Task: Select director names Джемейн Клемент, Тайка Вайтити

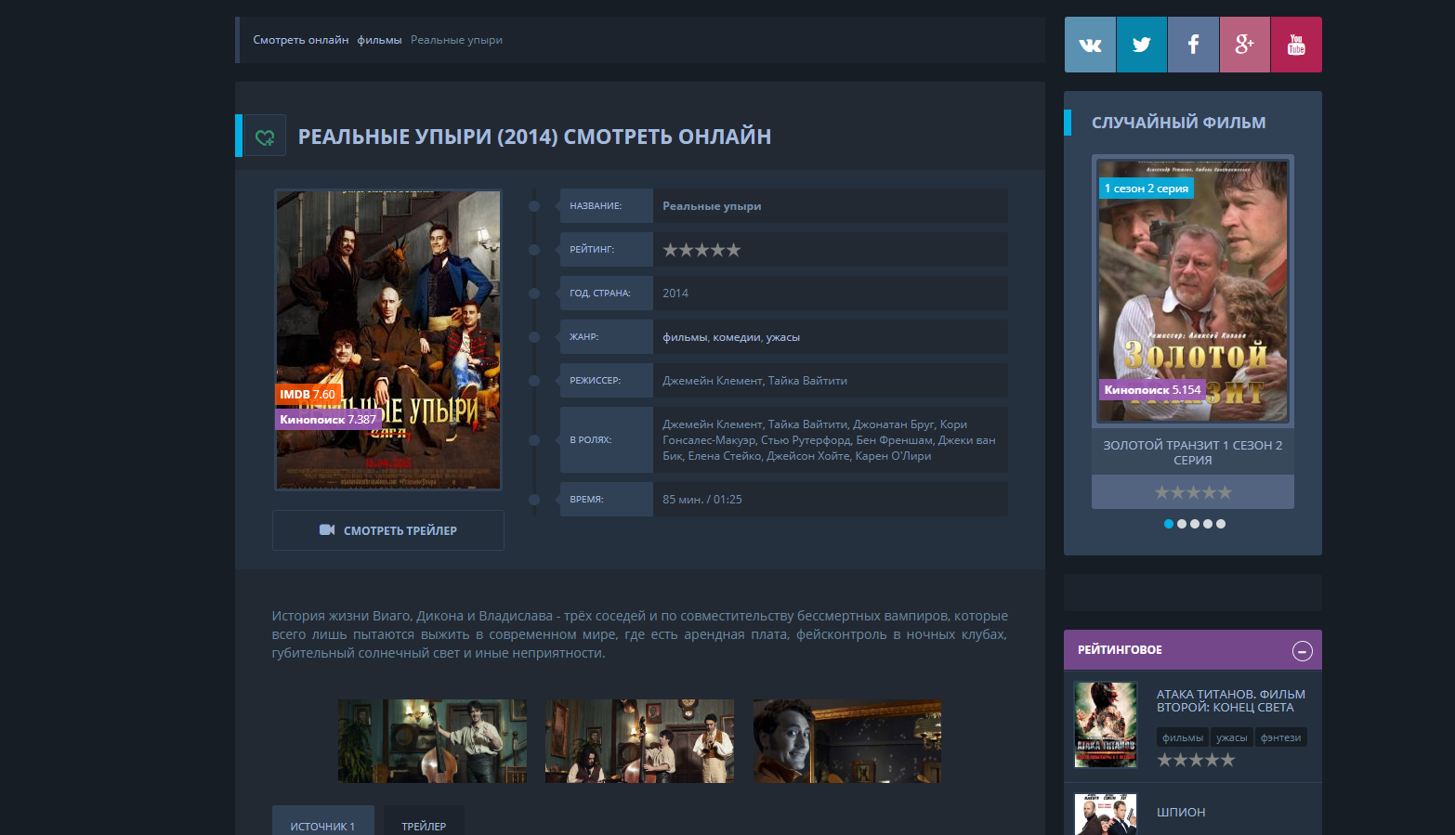Action: (x=754, y=381)
